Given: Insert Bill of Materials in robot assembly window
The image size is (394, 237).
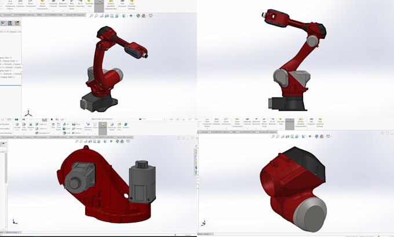Looking at the screenshot, I should coord(80,4).
